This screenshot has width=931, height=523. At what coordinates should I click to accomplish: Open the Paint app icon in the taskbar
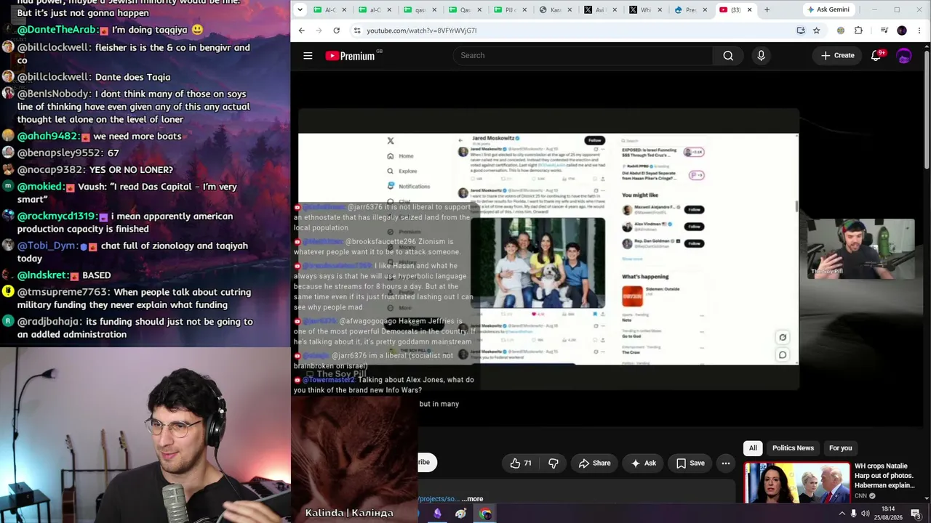coord(460,514)
